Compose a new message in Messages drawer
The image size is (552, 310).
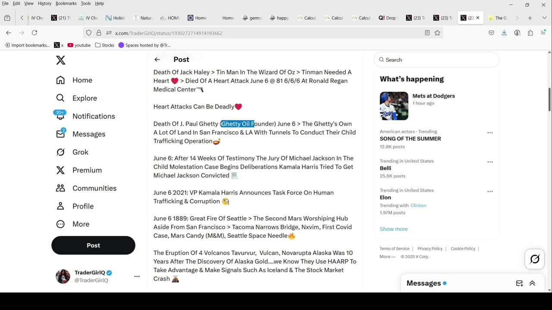[520, 283]
